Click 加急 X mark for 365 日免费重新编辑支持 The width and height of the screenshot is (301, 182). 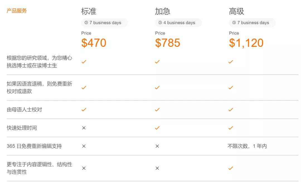tap(157, 146)
